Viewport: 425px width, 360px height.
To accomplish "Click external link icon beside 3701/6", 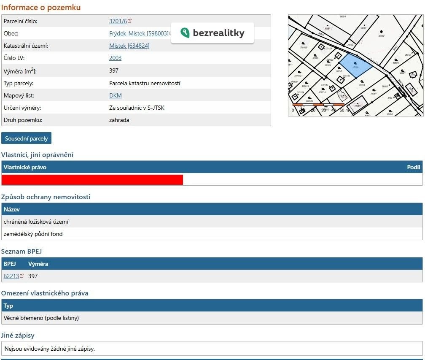I will click(x=130, y=21).
